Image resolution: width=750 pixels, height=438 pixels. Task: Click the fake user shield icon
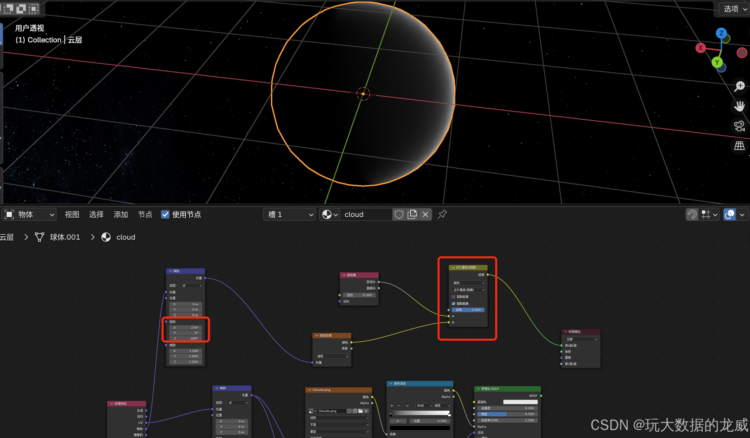pos(399,214)
